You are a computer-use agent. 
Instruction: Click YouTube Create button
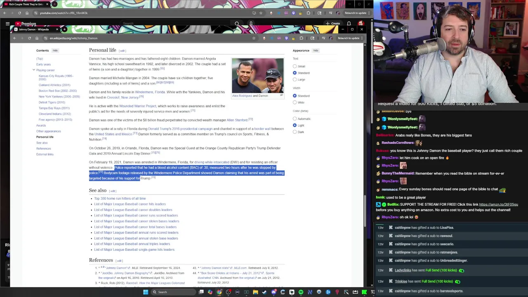332,24
